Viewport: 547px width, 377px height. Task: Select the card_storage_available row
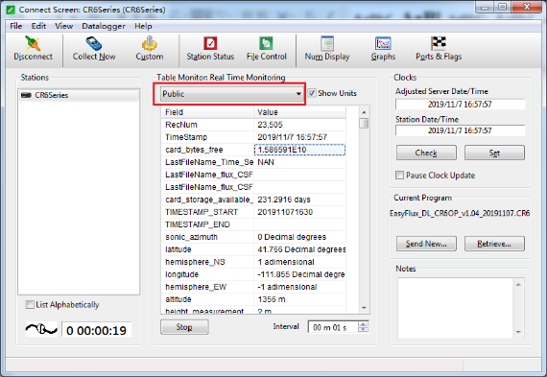(x=253, y=200)
